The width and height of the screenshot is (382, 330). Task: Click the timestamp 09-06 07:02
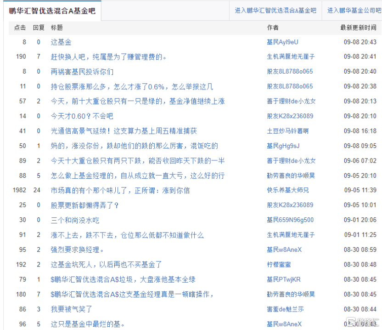click(360, 161)
